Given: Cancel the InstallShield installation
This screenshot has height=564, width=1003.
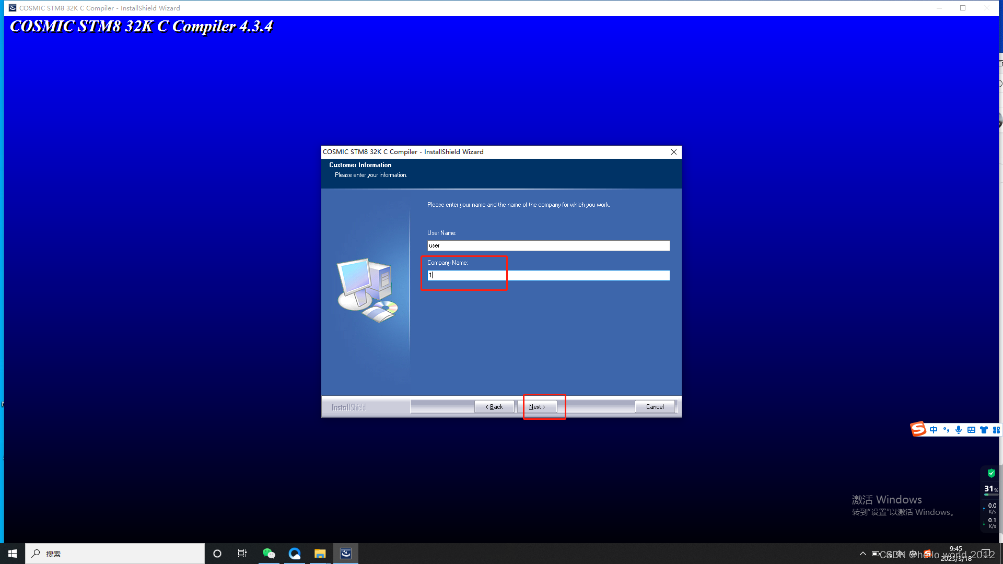Looking at the screenshot, I should pyautogui.click(x=655, y=407).
